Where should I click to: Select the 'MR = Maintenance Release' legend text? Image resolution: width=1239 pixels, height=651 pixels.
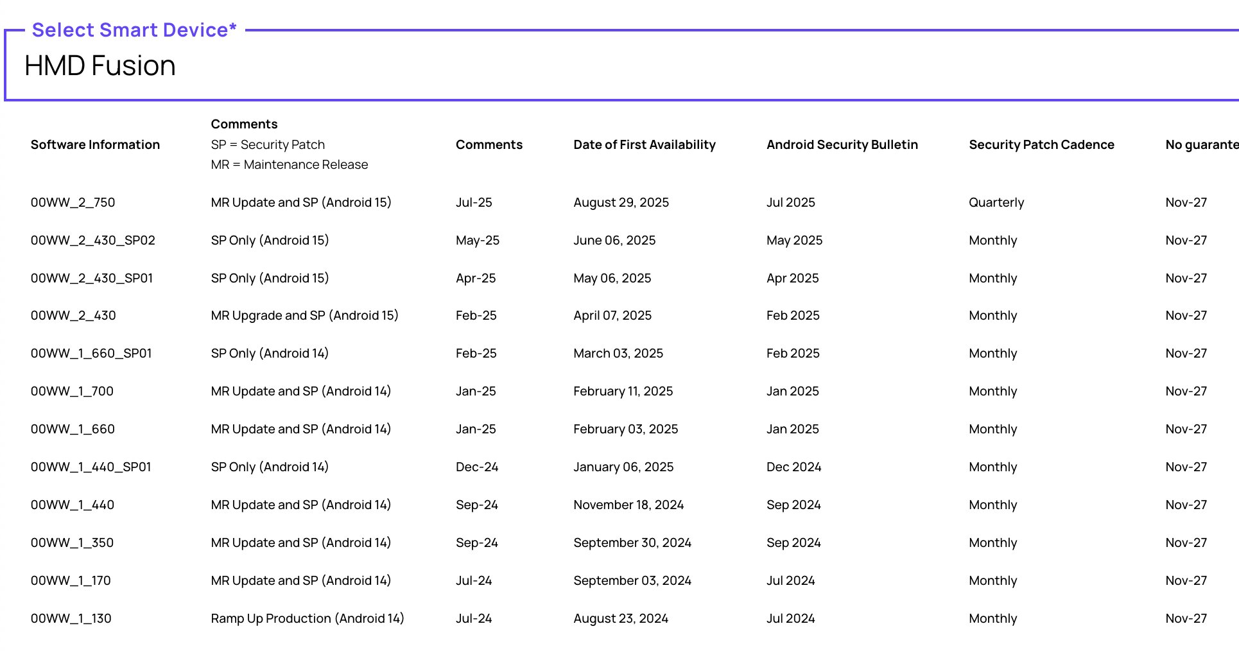tap(290, 164)
